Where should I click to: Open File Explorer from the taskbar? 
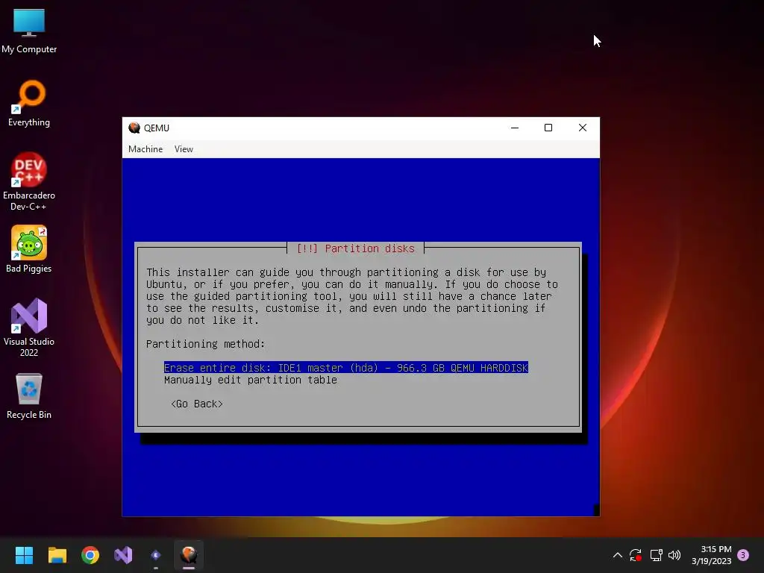[57, 555]
